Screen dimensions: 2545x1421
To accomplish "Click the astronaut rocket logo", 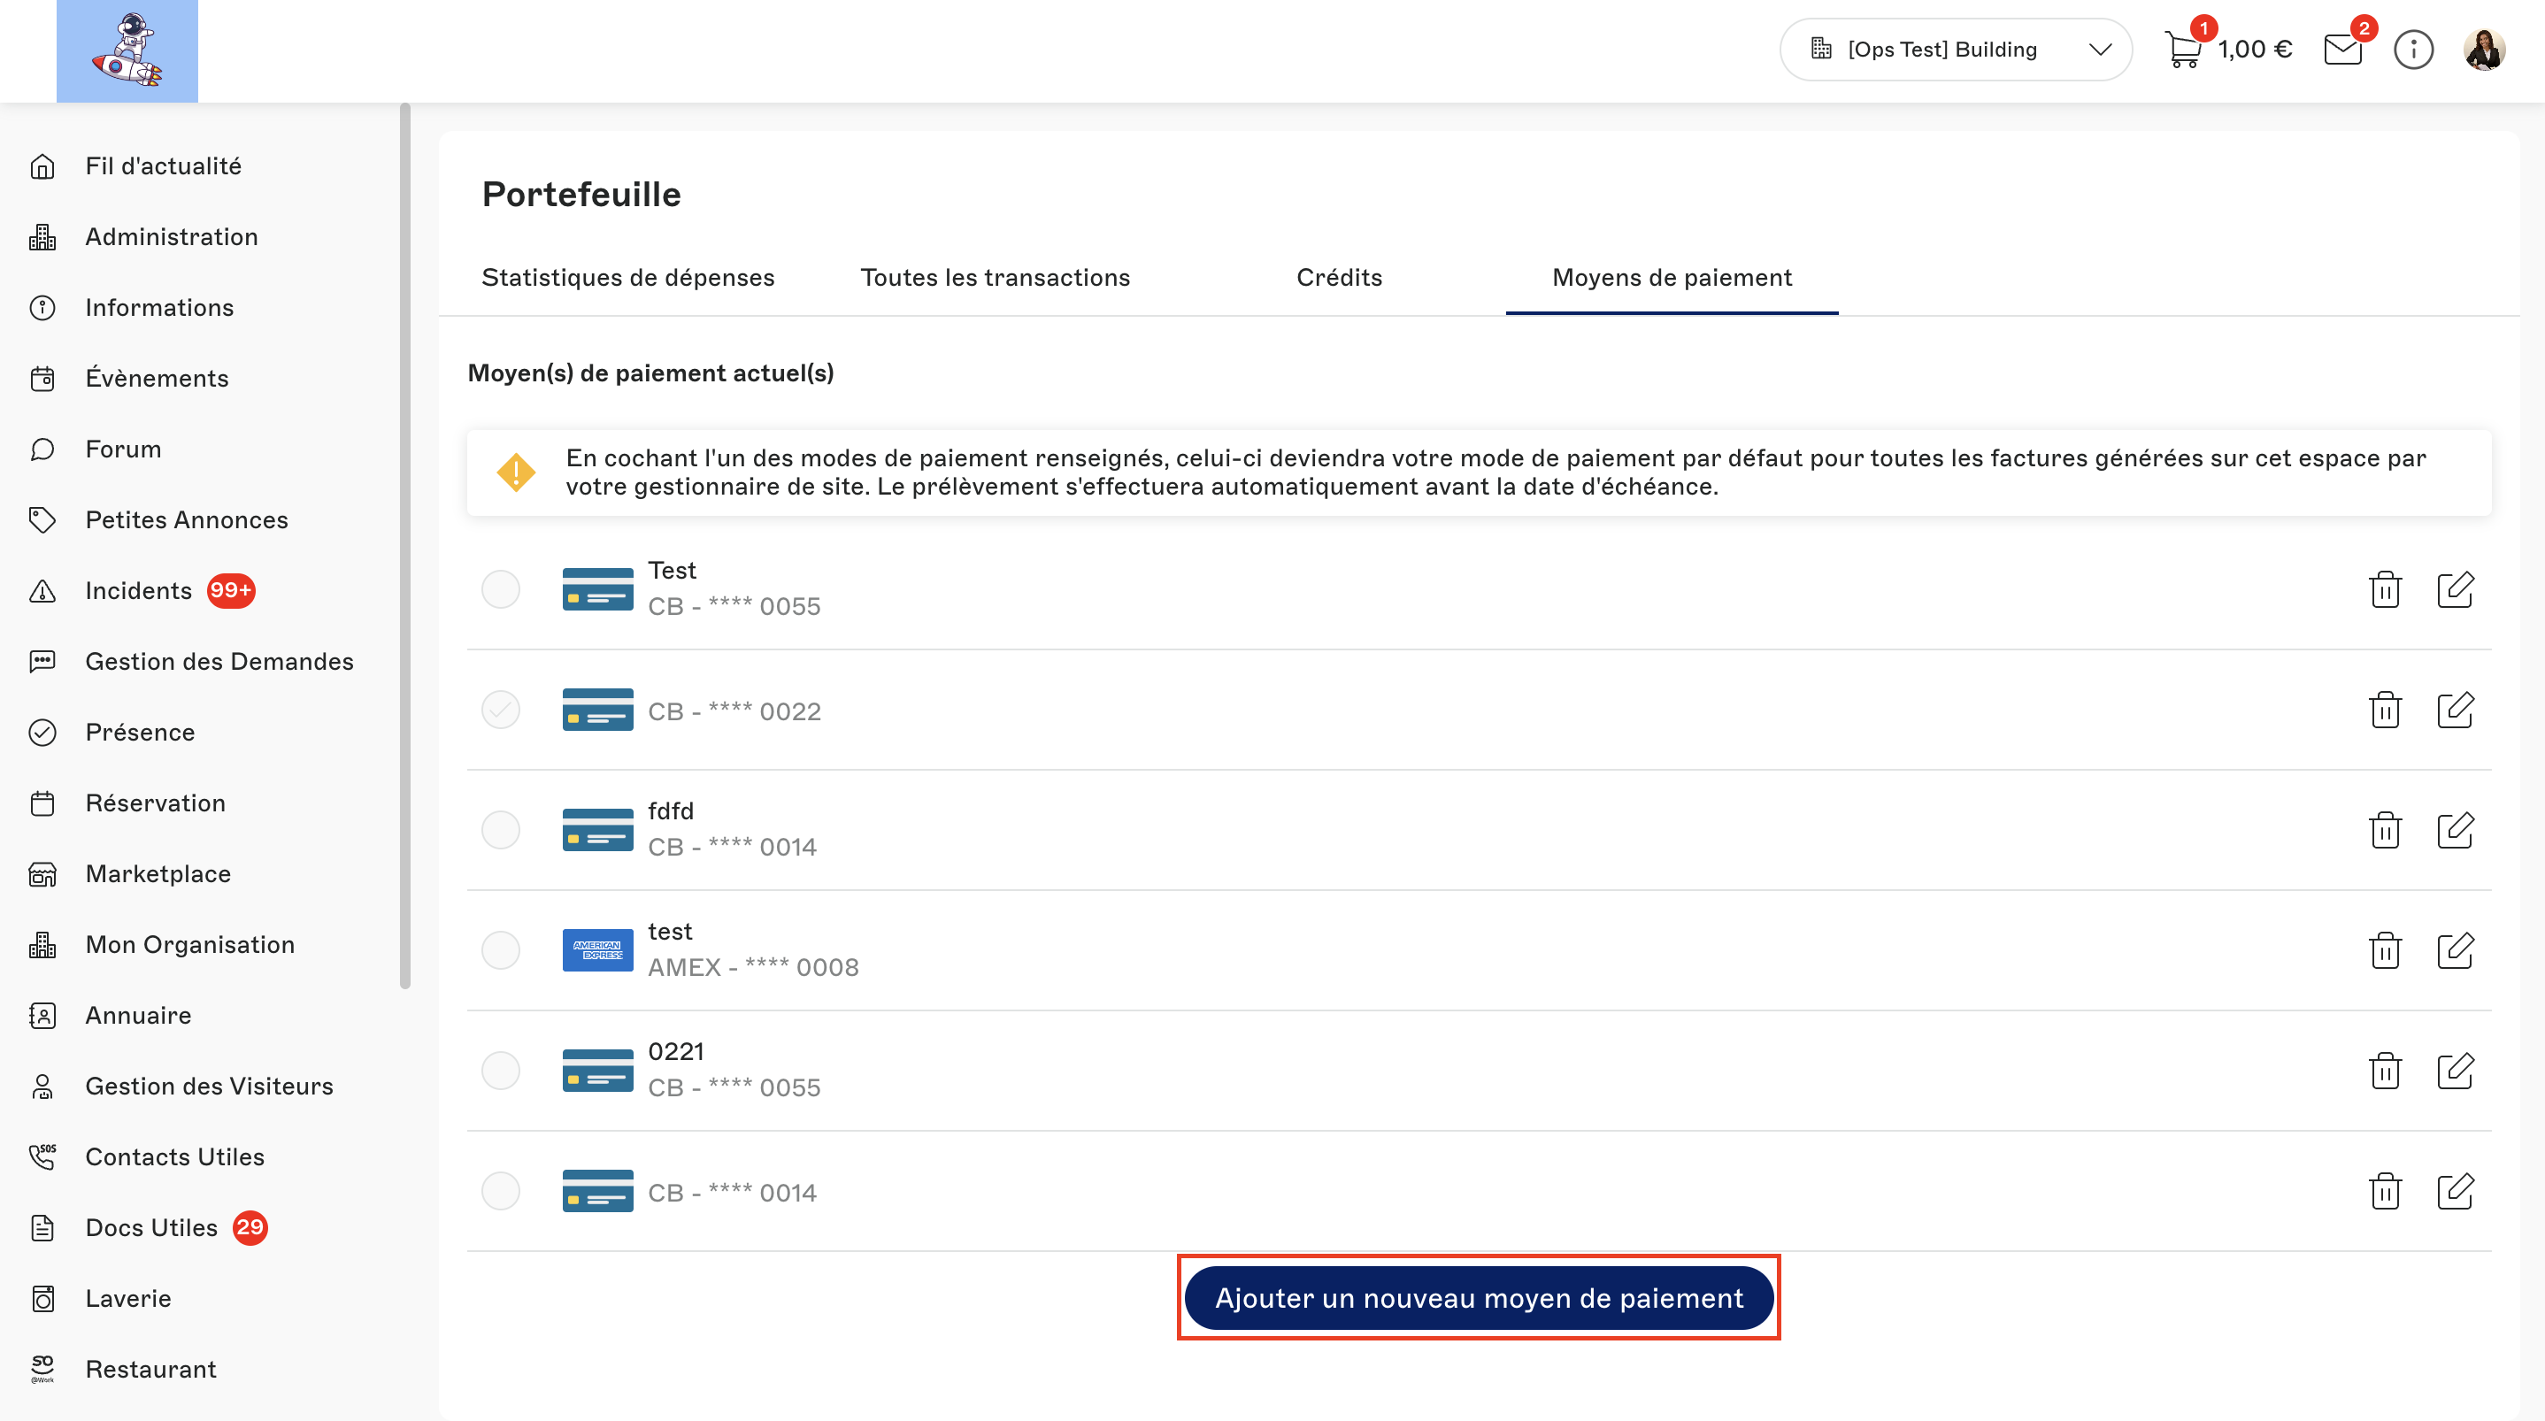I will click(127, 50).
